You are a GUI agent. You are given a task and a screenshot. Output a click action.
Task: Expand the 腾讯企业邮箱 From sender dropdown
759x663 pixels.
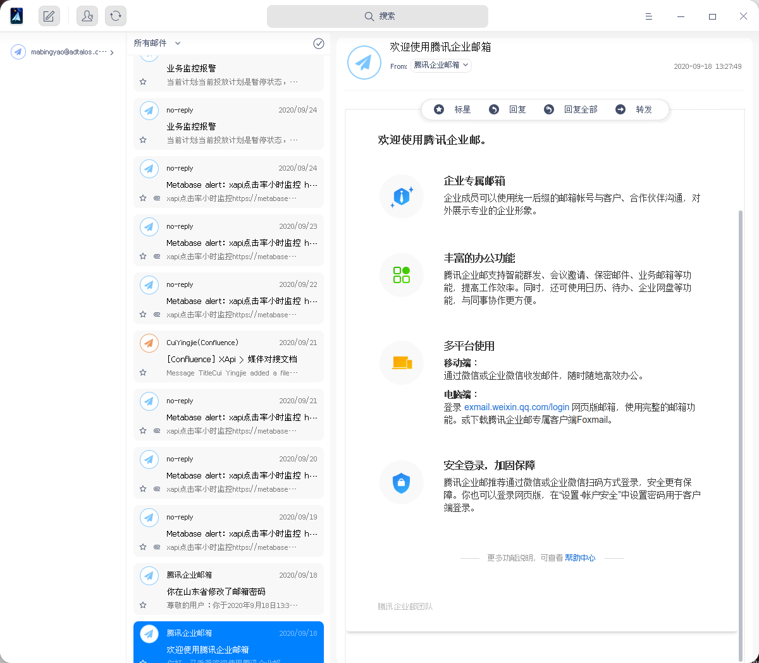pyautogui.click(x=441, y=65)
